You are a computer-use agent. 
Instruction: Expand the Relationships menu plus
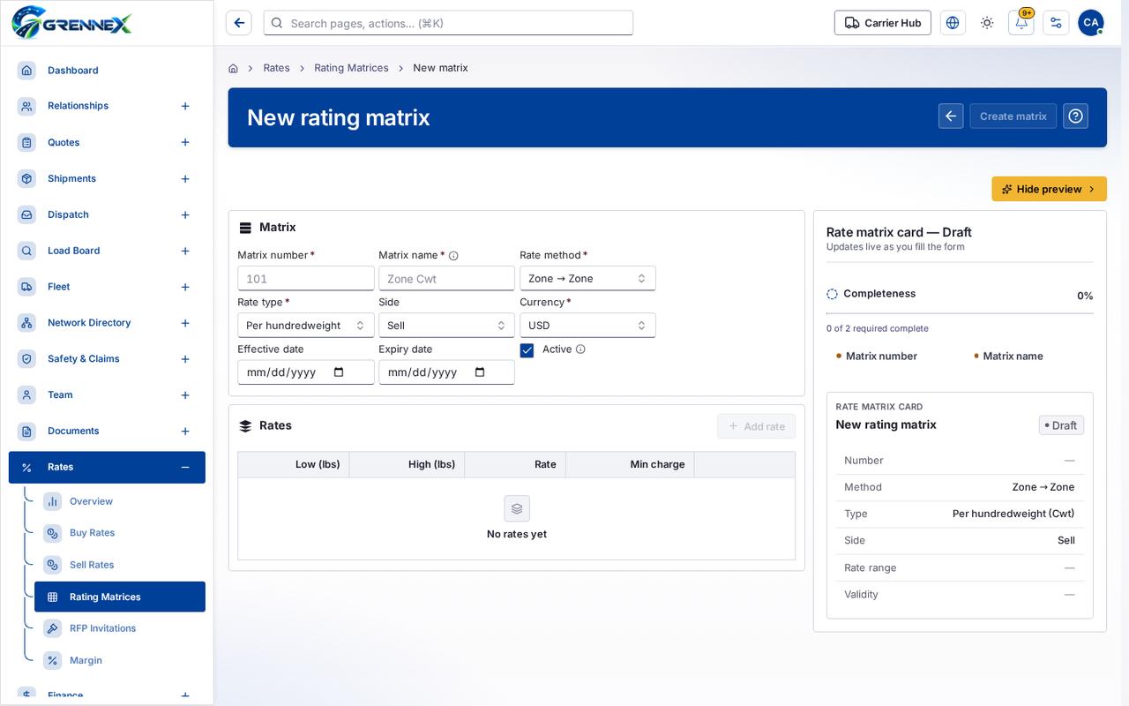coord(185,106)
